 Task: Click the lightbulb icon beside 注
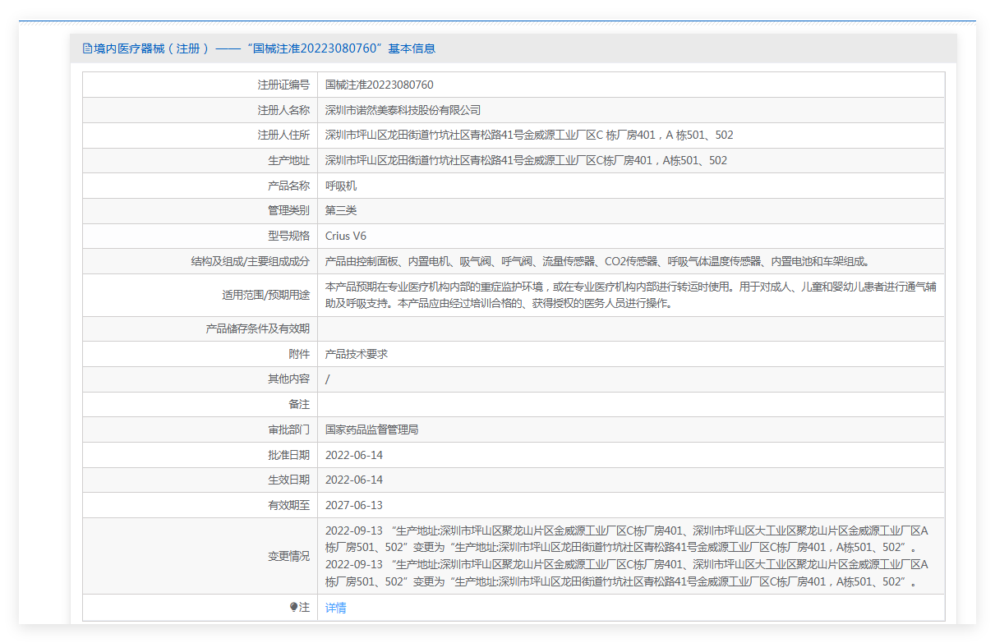[x=294, y=608]
